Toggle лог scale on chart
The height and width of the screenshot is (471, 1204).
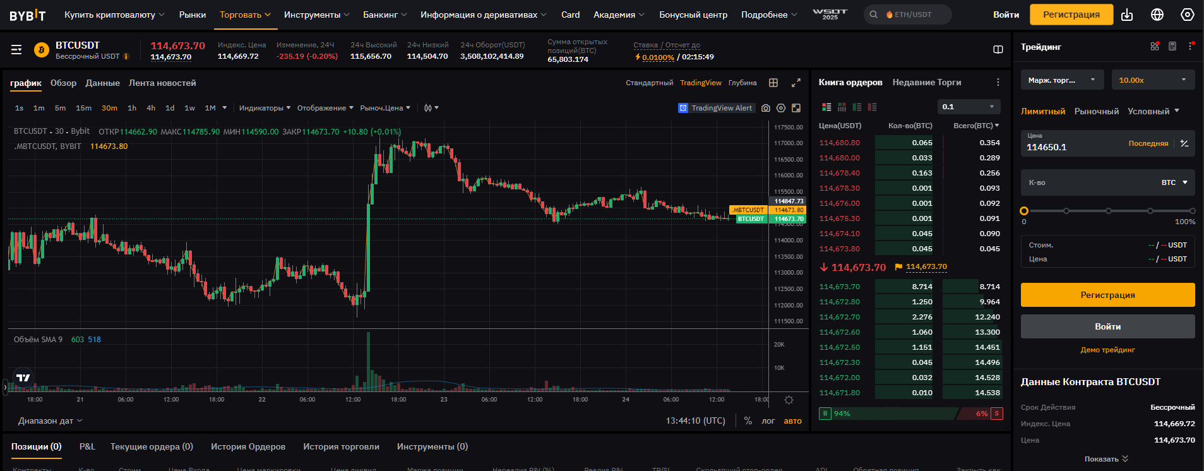768,421
